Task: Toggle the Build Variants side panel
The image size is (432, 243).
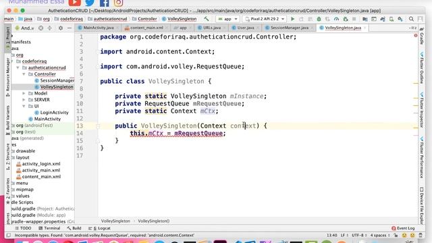Action: (7, 120)
